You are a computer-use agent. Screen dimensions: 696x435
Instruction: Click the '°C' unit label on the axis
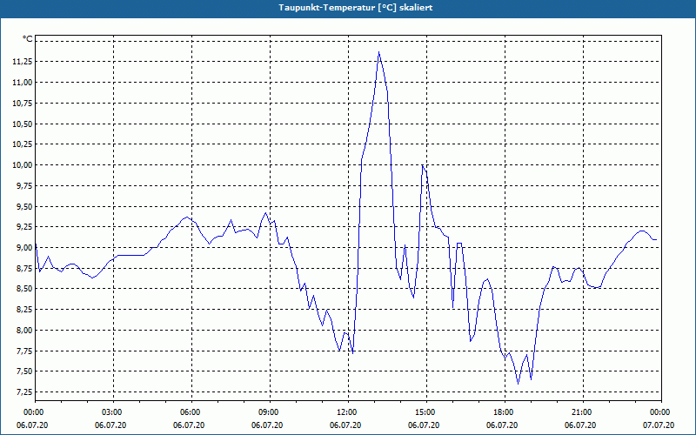click(28, 39)
